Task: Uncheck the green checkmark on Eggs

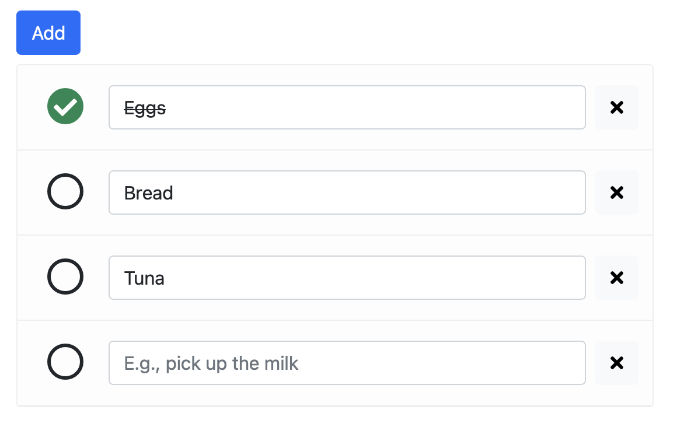Action: (65, 106)
